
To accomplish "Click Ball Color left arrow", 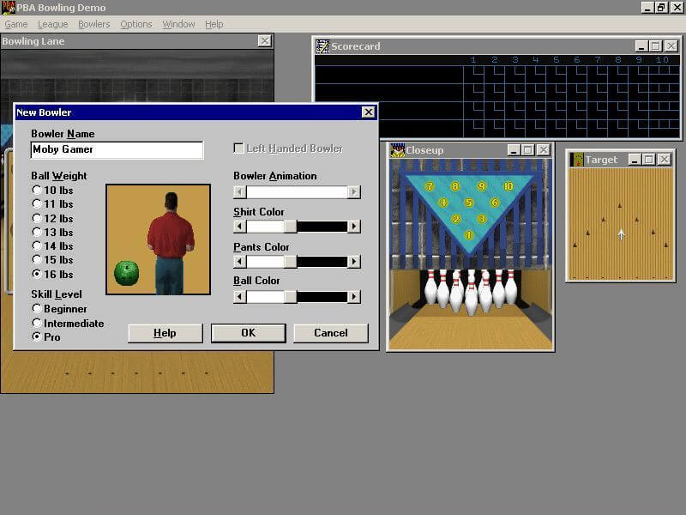I will tap(240, 297).
